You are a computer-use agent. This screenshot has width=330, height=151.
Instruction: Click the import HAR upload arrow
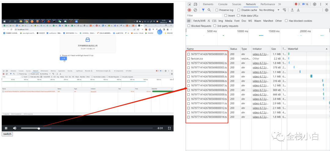(x=292, y=10)
